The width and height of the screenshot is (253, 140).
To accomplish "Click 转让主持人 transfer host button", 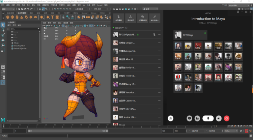I will 154,18.
